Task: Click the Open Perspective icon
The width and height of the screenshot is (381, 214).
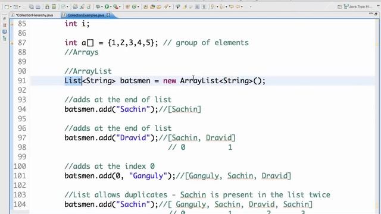Action: (x=339, y=7)
